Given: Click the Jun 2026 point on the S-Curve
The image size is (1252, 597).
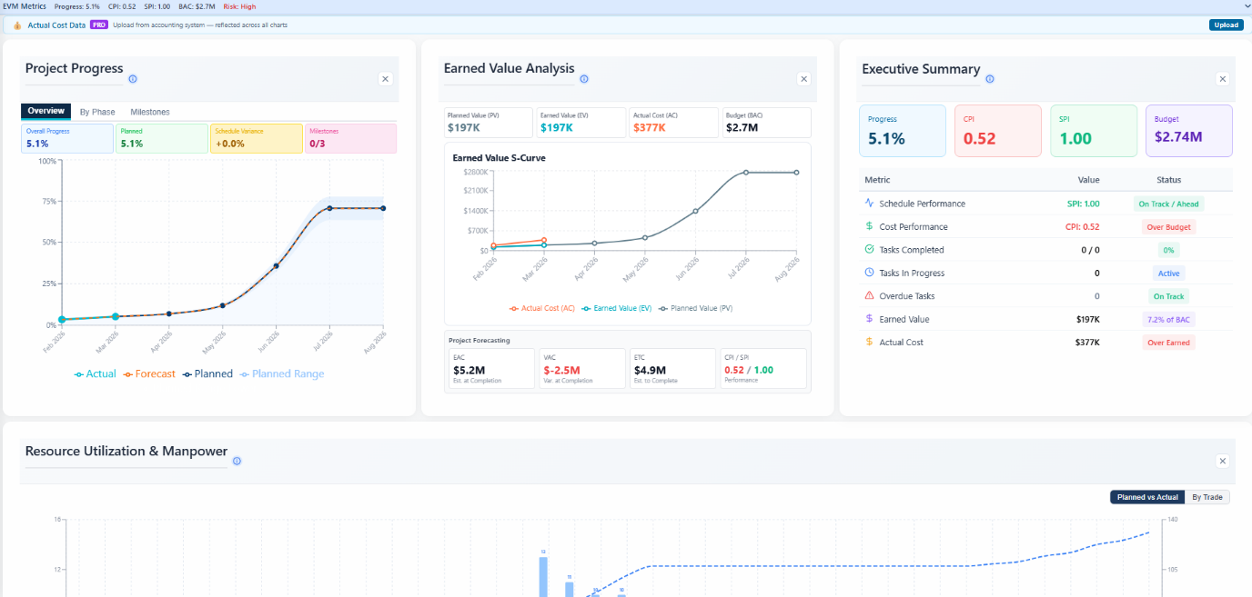Looking at the screenshot, I should pos(695,211).
